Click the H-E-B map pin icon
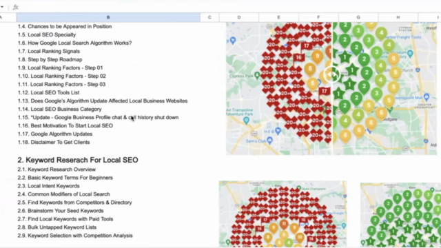 point(278,131)
